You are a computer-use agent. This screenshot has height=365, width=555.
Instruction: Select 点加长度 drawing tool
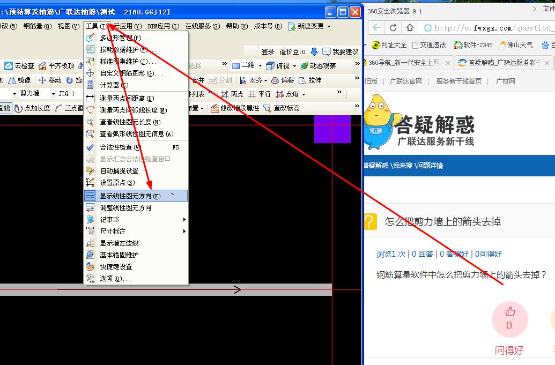tap(33, 108)
